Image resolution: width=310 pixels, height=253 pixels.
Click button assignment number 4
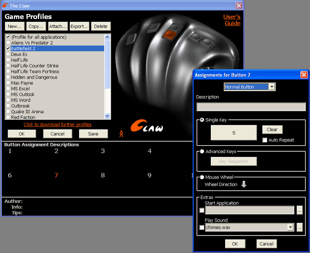[150, 151]
